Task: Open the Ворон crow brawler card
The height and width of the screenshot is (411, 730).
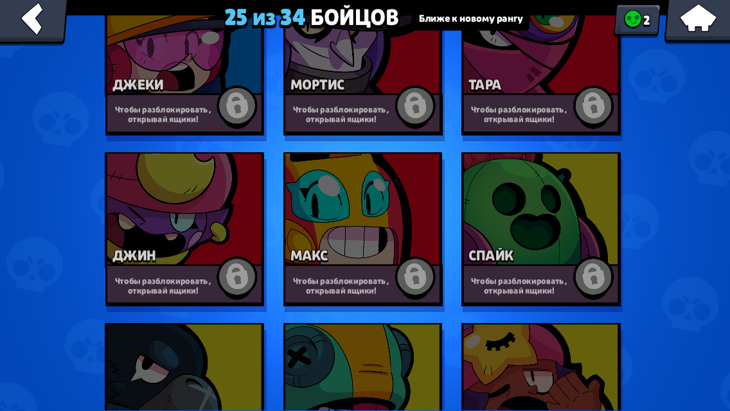Action: pyautogui.click(x=184, y=367)
